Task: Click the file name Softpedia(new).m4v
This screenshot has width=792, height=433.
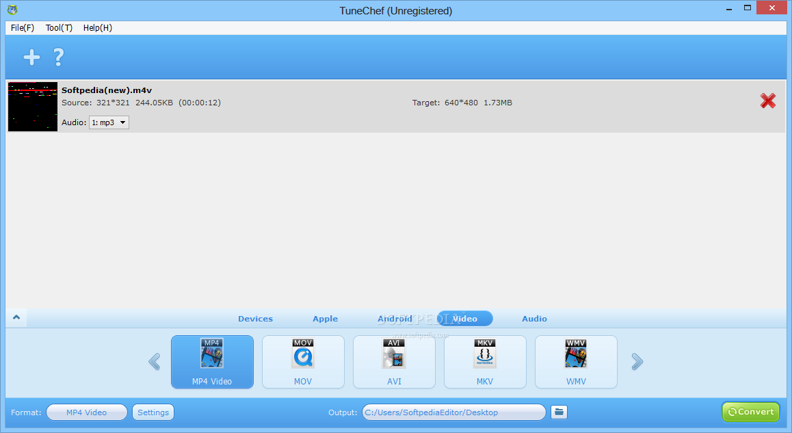Action: [x=107, y=90]
